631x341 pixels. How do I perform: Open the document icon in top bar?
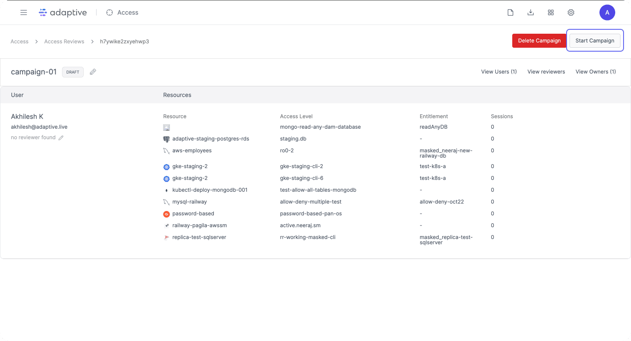[510, 13]
